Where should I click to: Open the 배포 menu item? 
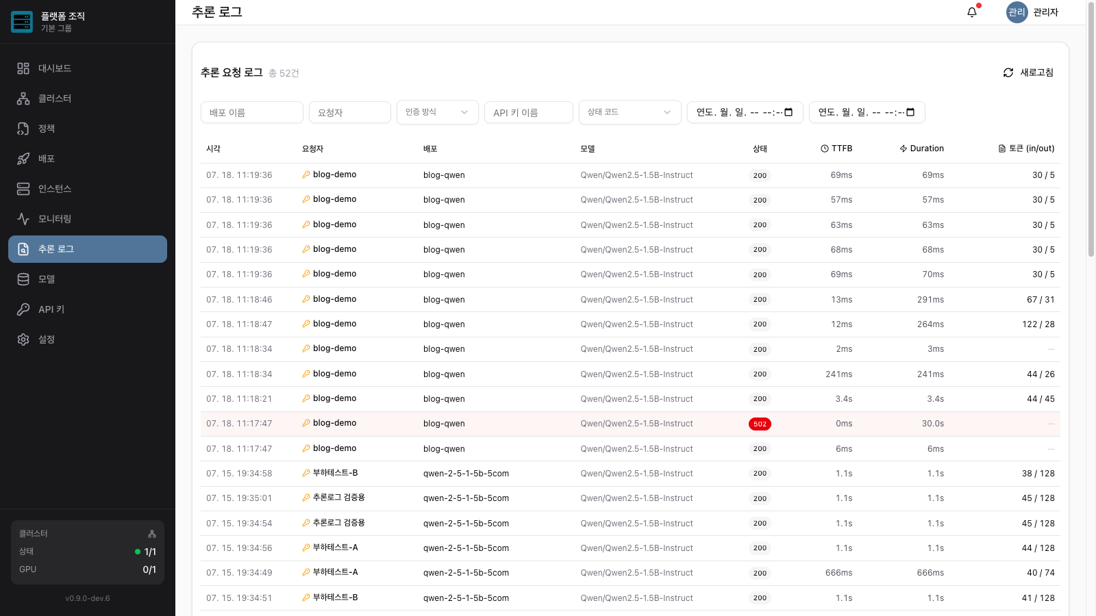point(88,159)
